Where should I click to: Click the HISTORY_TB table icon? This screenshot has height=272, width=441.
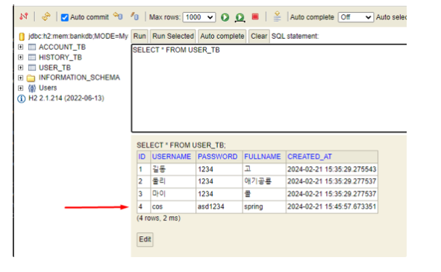[32, 57]
